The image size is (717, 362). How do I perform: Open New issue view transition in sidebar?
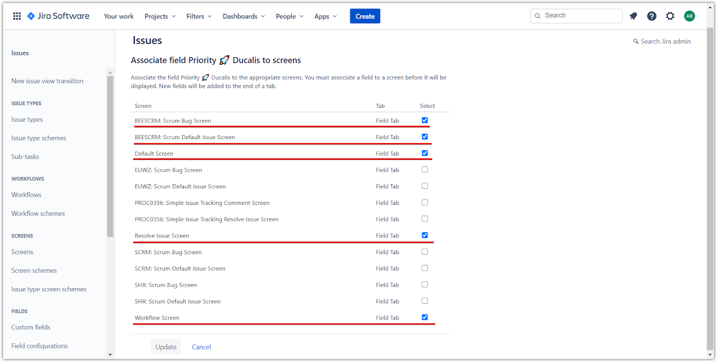click(x=48, y=81)
